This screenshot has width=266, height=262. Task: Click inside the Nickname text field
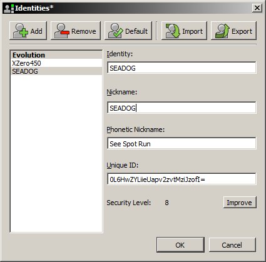point(182,108)
